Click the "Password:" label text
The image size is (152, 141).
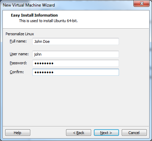pos(18,63)
